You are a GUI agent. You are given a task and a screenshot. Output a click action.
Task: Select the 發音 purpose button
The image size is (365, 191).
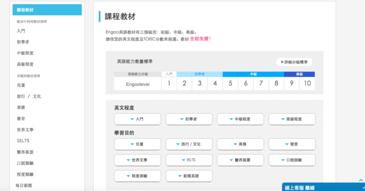coord(292,144)
